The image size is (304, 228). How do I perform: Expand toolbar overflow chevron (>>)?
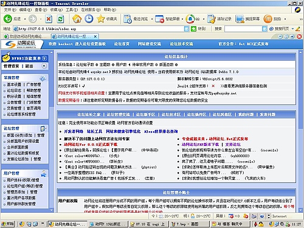click(x=301, y=19)
